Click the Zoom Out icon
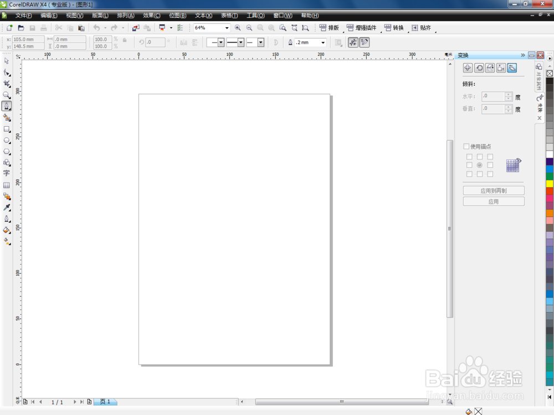 coord(249,28)
